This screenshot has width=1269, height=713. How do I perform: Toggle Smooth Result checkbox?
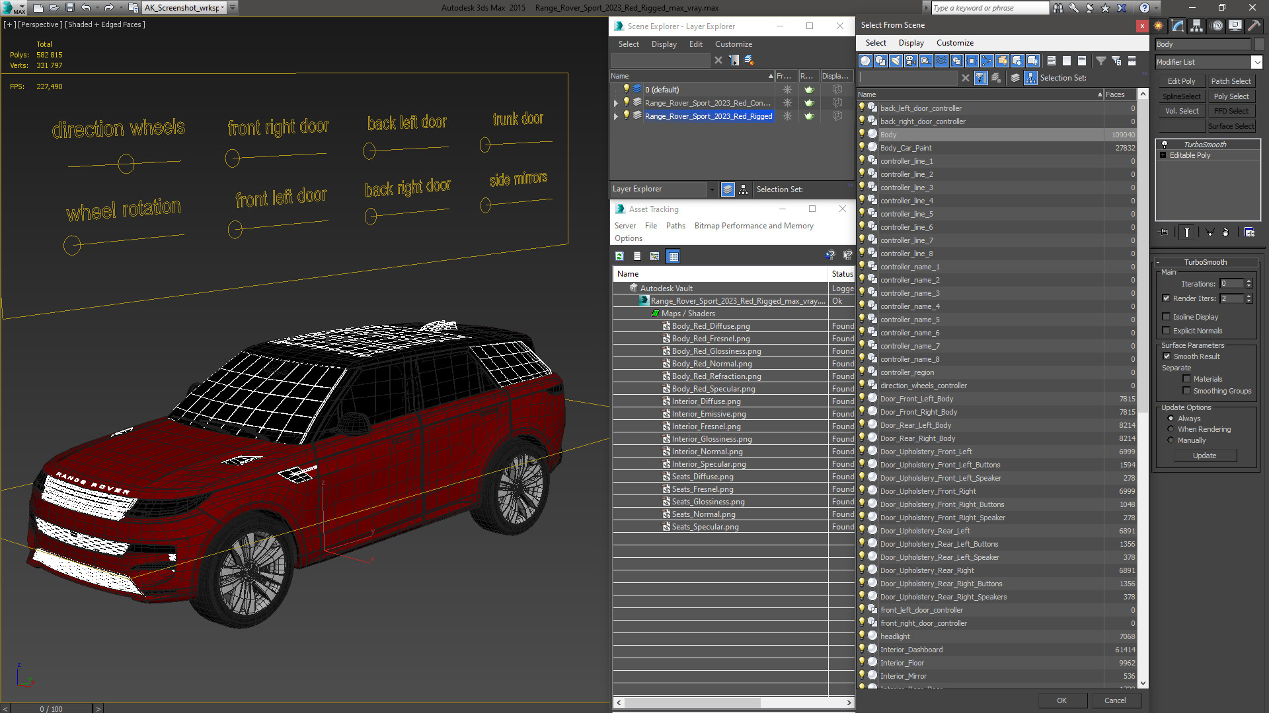tap(1167, 356)
